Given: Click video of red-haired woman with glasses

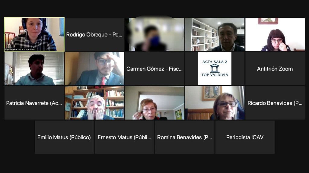Looking at the screenshot, I should point(155,103).
